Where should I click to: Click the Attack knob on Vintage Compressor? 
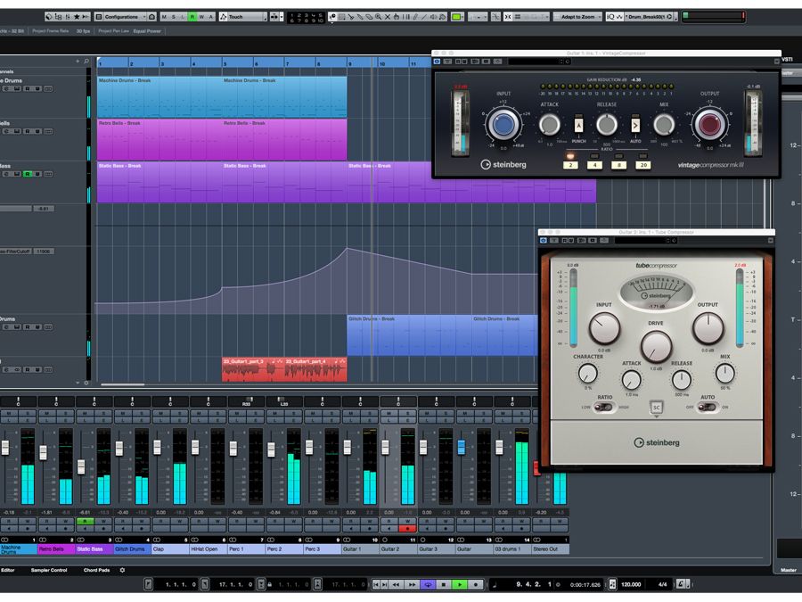[x=549, y=124]
